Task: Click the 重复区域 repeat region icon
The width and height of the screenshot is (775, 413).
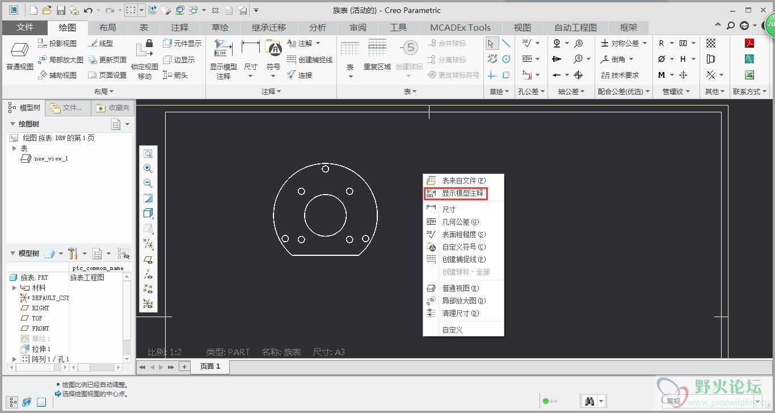Action: point(377,48)
